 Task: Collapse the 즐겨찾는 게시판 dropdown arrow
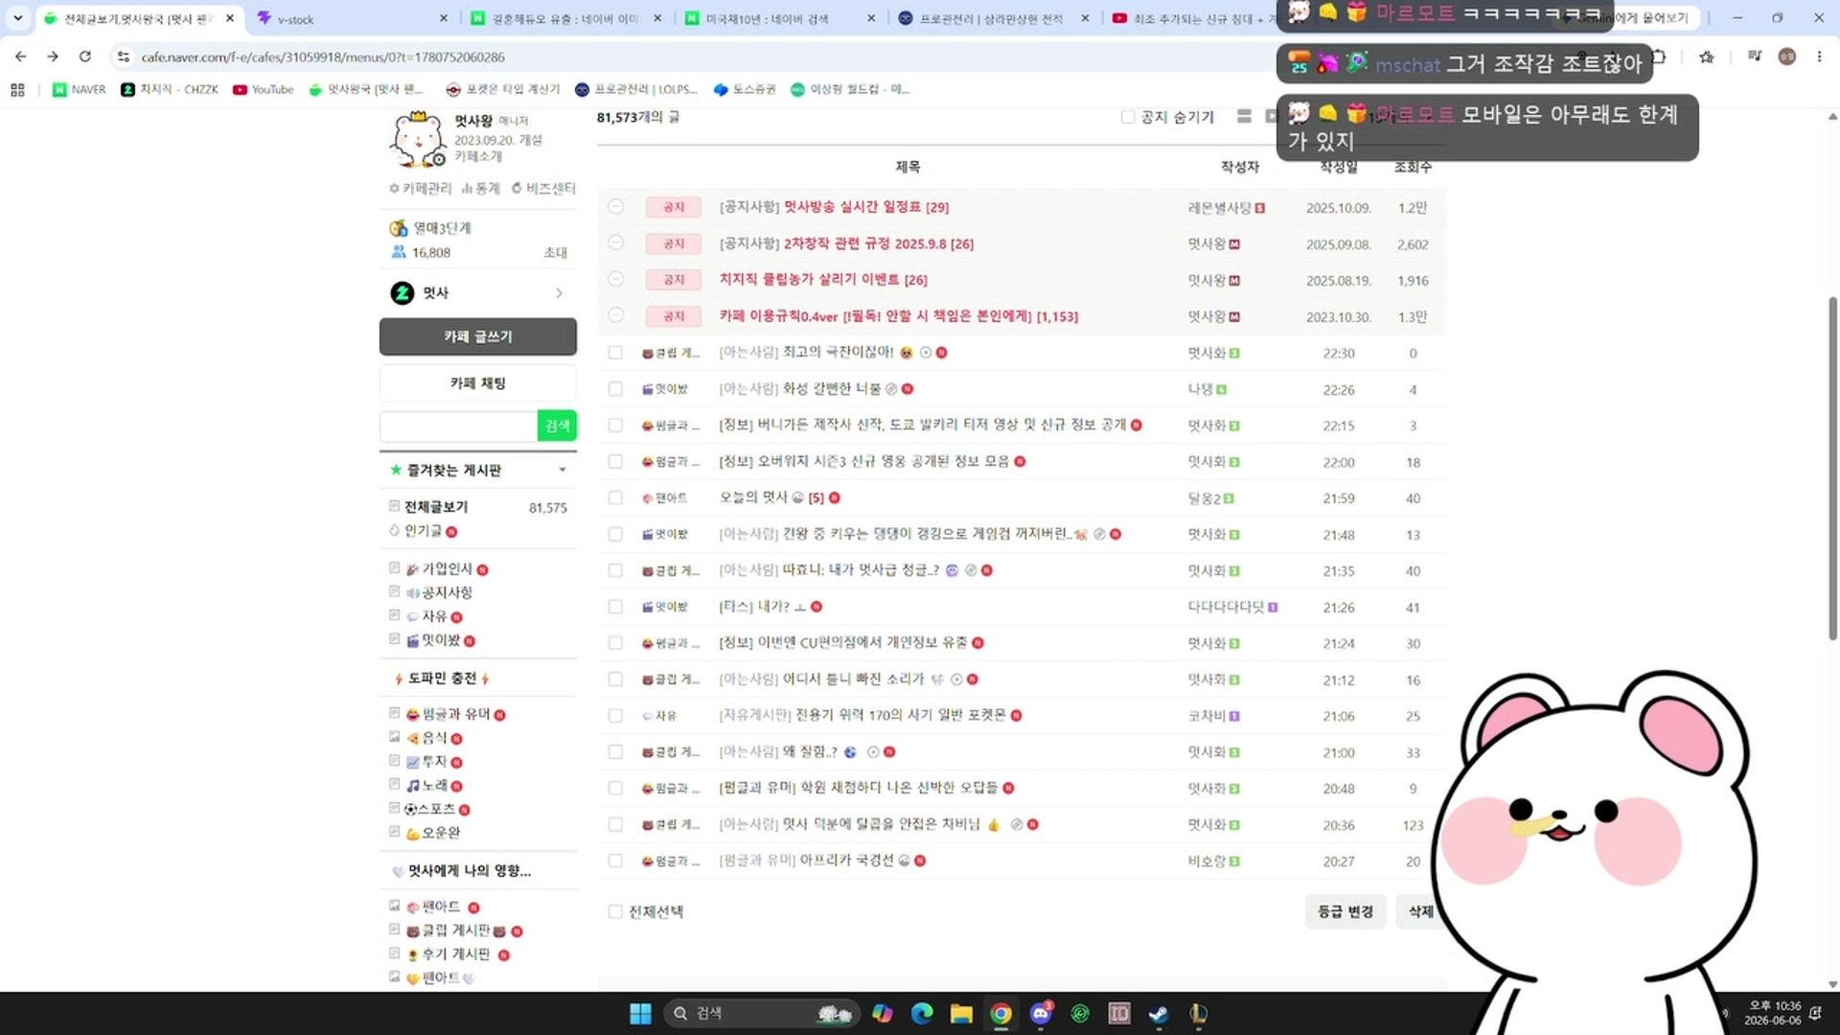(563, 470)
